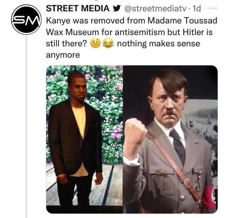This screenshot has width=229, height=218.
Task: Click the vertical thread line below avatar
Action: point(26,131)
